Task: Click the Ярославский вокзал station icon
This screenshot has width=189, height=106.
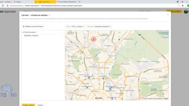Action: (x=111, y=88)
